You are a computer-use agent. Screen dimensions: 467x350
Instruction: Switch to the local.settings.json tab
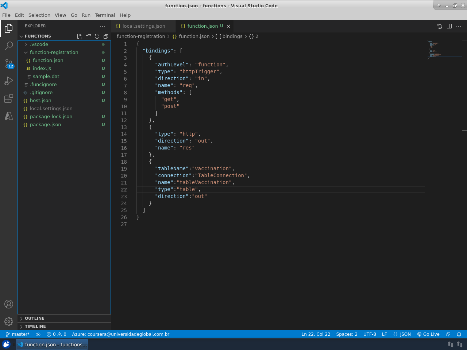coord(143,26)
